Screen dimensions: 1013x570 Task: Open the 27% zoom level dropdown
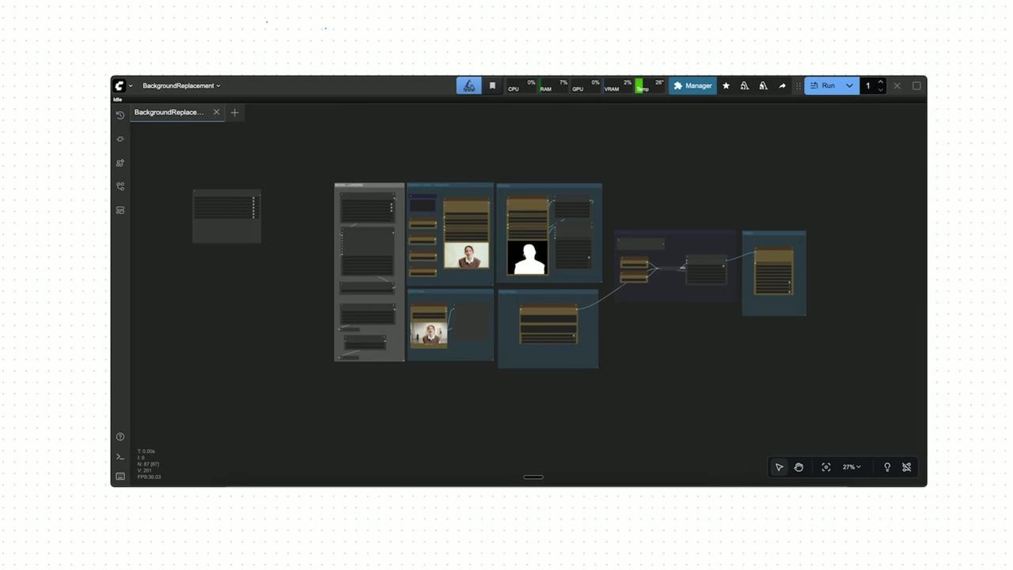pos(852,467)
